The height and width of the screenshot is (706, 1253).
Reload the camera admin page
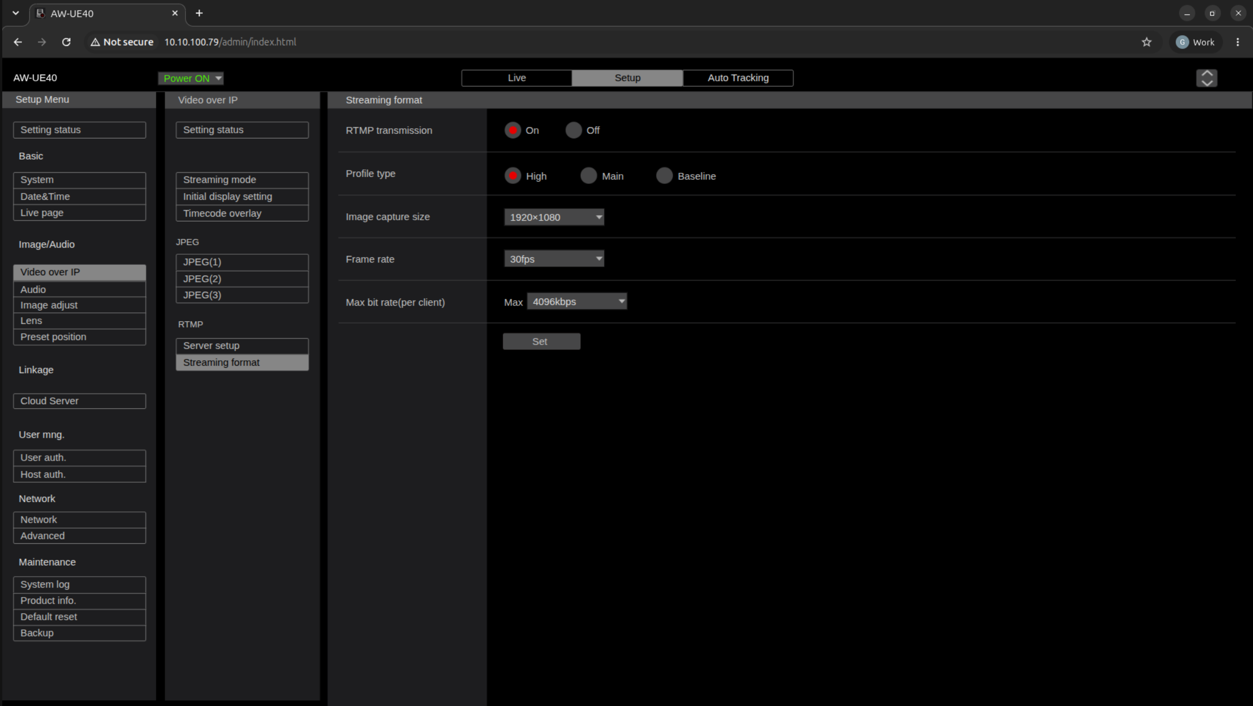click(x=67, y=42)
